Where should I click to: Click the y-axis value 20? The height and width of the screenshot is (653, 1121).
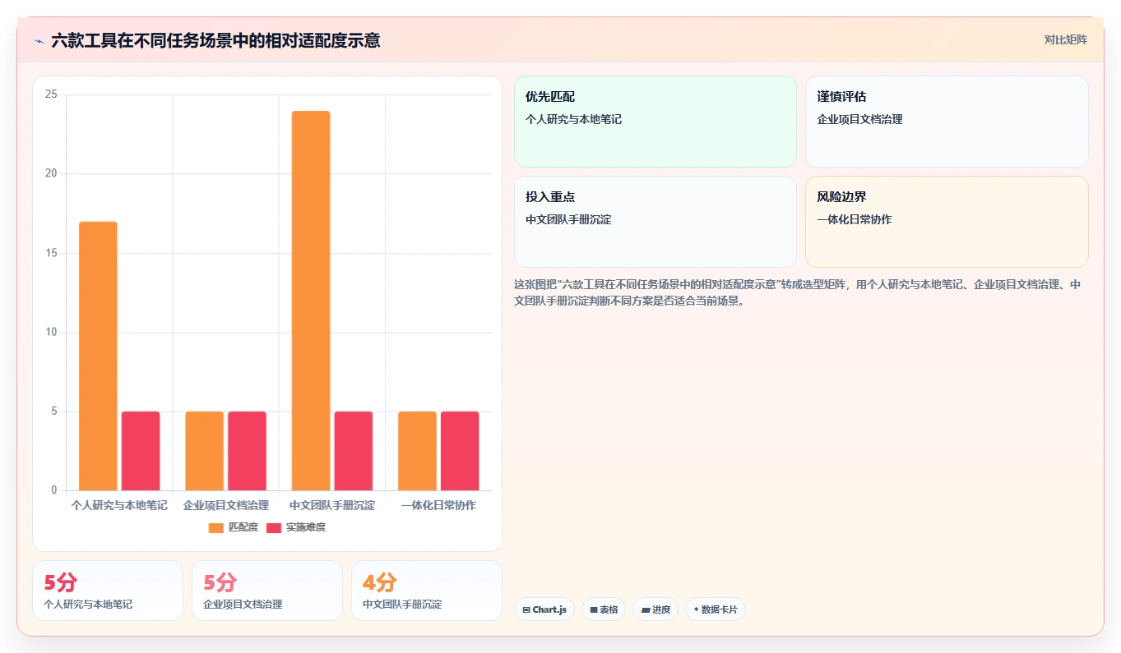click(x=51, y=173)
